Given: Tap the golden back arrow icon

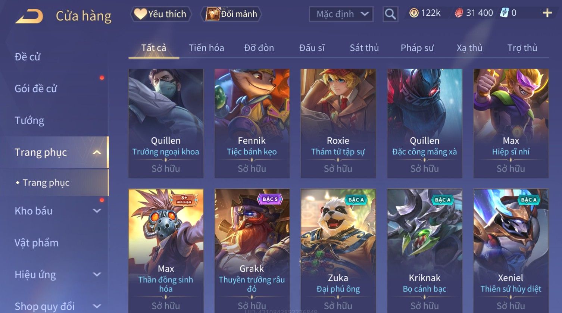Looking at the screenshot, I should (29, 16).
